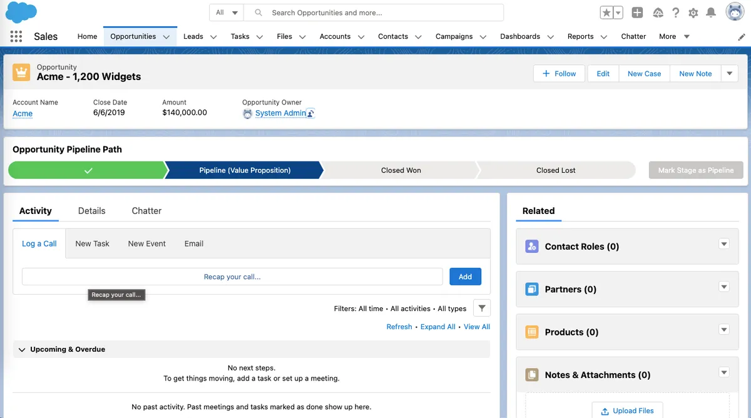Open the Contact Roles dropdown arrow
The image size is (751, 418).
pyautogui.click(x=724, y=244)
